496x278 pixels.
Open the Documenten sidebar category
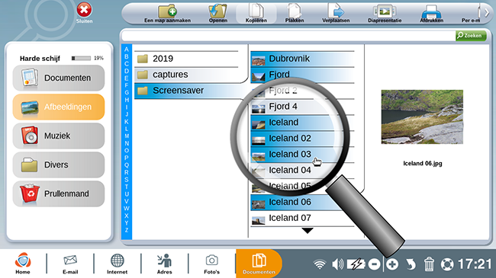pos(59,78)
